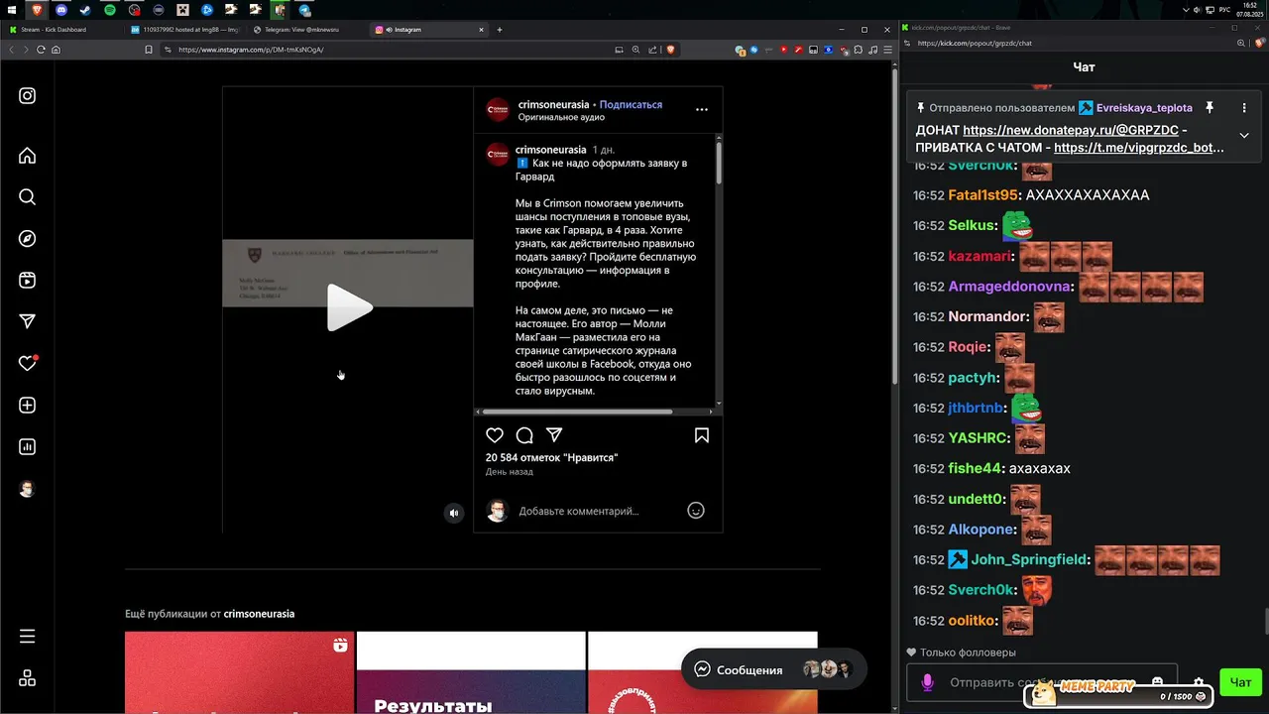
Task: Open Discord from Windows taskbar
Action: pyautogui.click(x=61, y=9)
